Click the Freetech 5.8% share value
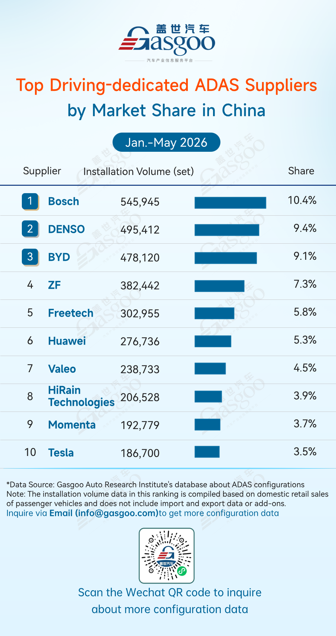The image size is (336, 636). (305, 312)
